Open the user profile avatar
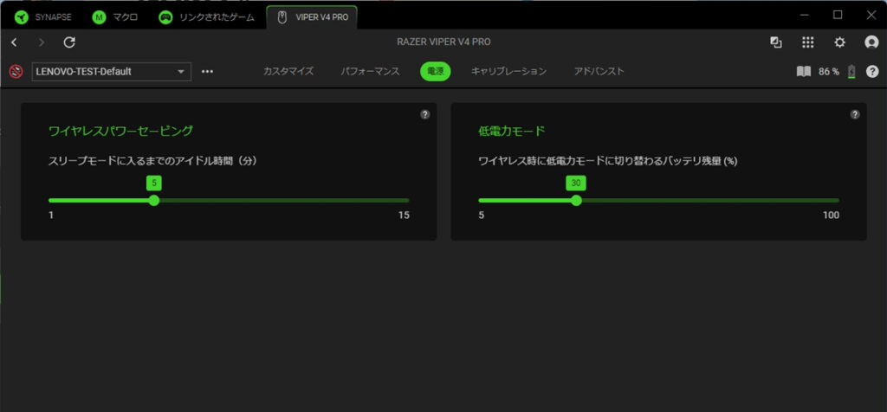This screenshot has height=412, width=887. click(x=871, y=42)
